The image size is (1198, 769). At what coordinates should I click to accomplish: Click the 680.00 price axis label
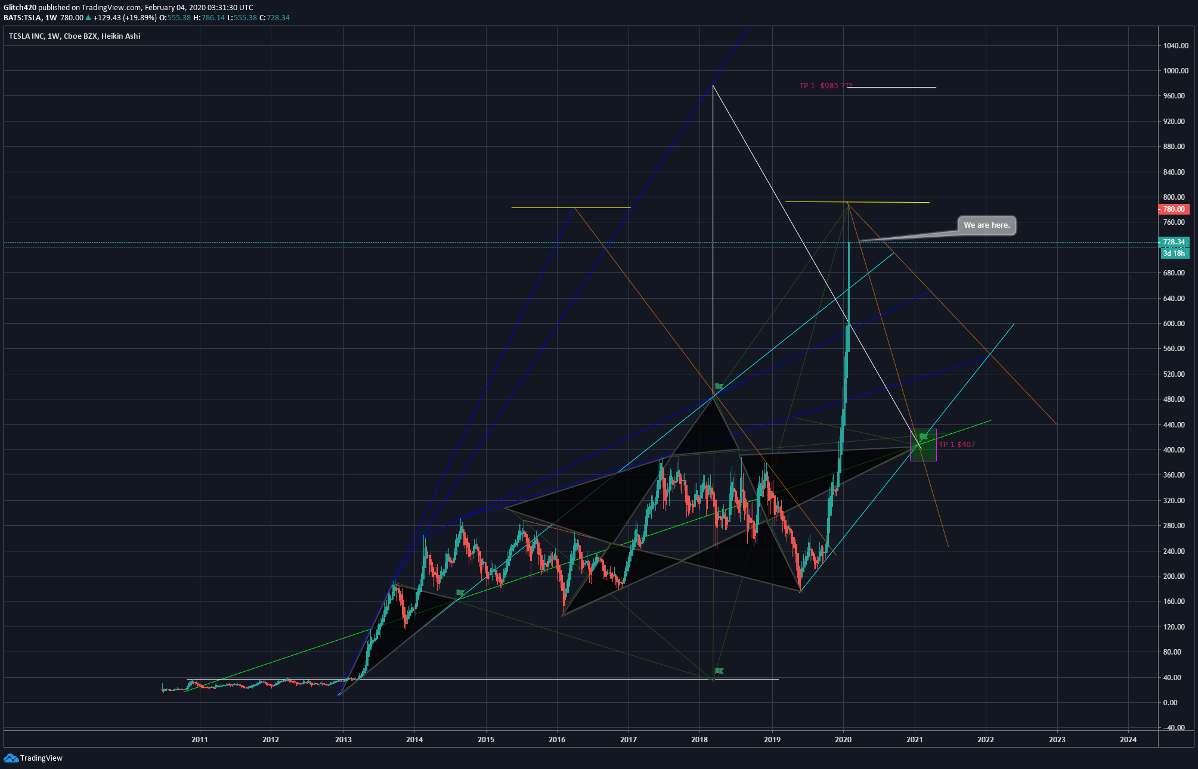point(1174,273)
